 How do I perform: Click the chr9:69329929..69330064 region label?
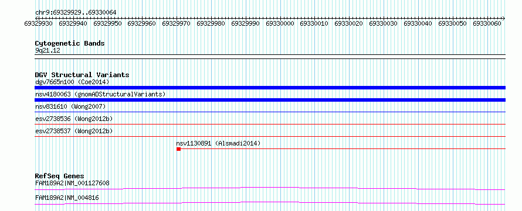coord(76,12)
